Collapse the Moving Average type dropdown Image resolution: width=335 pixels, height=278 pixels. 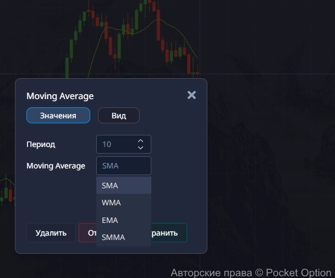pyautogui.click(x=123, y=166)
